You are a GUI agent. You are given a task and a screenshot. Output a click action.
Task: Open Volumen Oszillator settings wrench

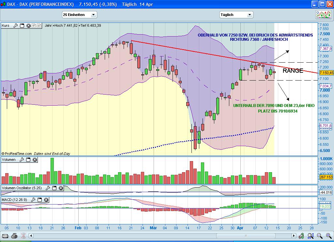[x=48, y=188]
